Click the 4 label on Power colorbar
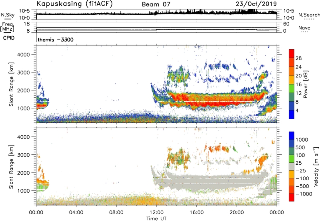Screen dimensions: 320x221 point(297,111)
